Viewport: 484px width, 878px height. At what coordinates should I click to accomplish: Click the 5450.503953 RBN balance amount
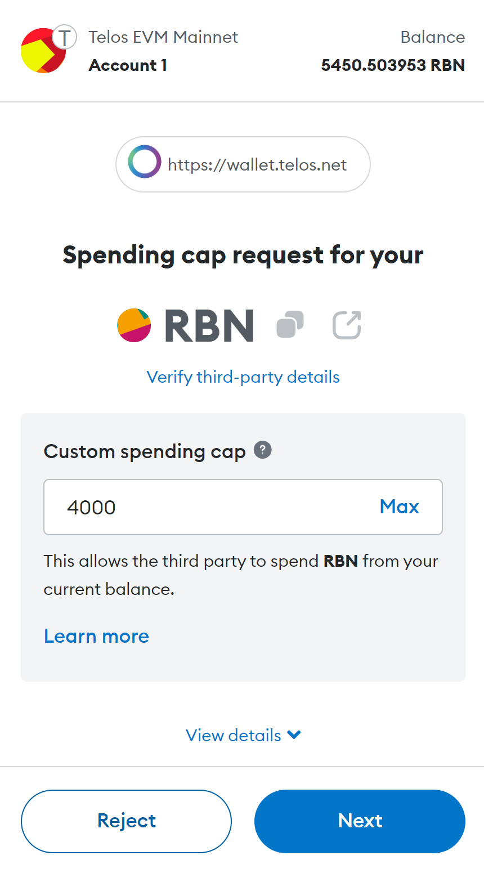(393, 65)
